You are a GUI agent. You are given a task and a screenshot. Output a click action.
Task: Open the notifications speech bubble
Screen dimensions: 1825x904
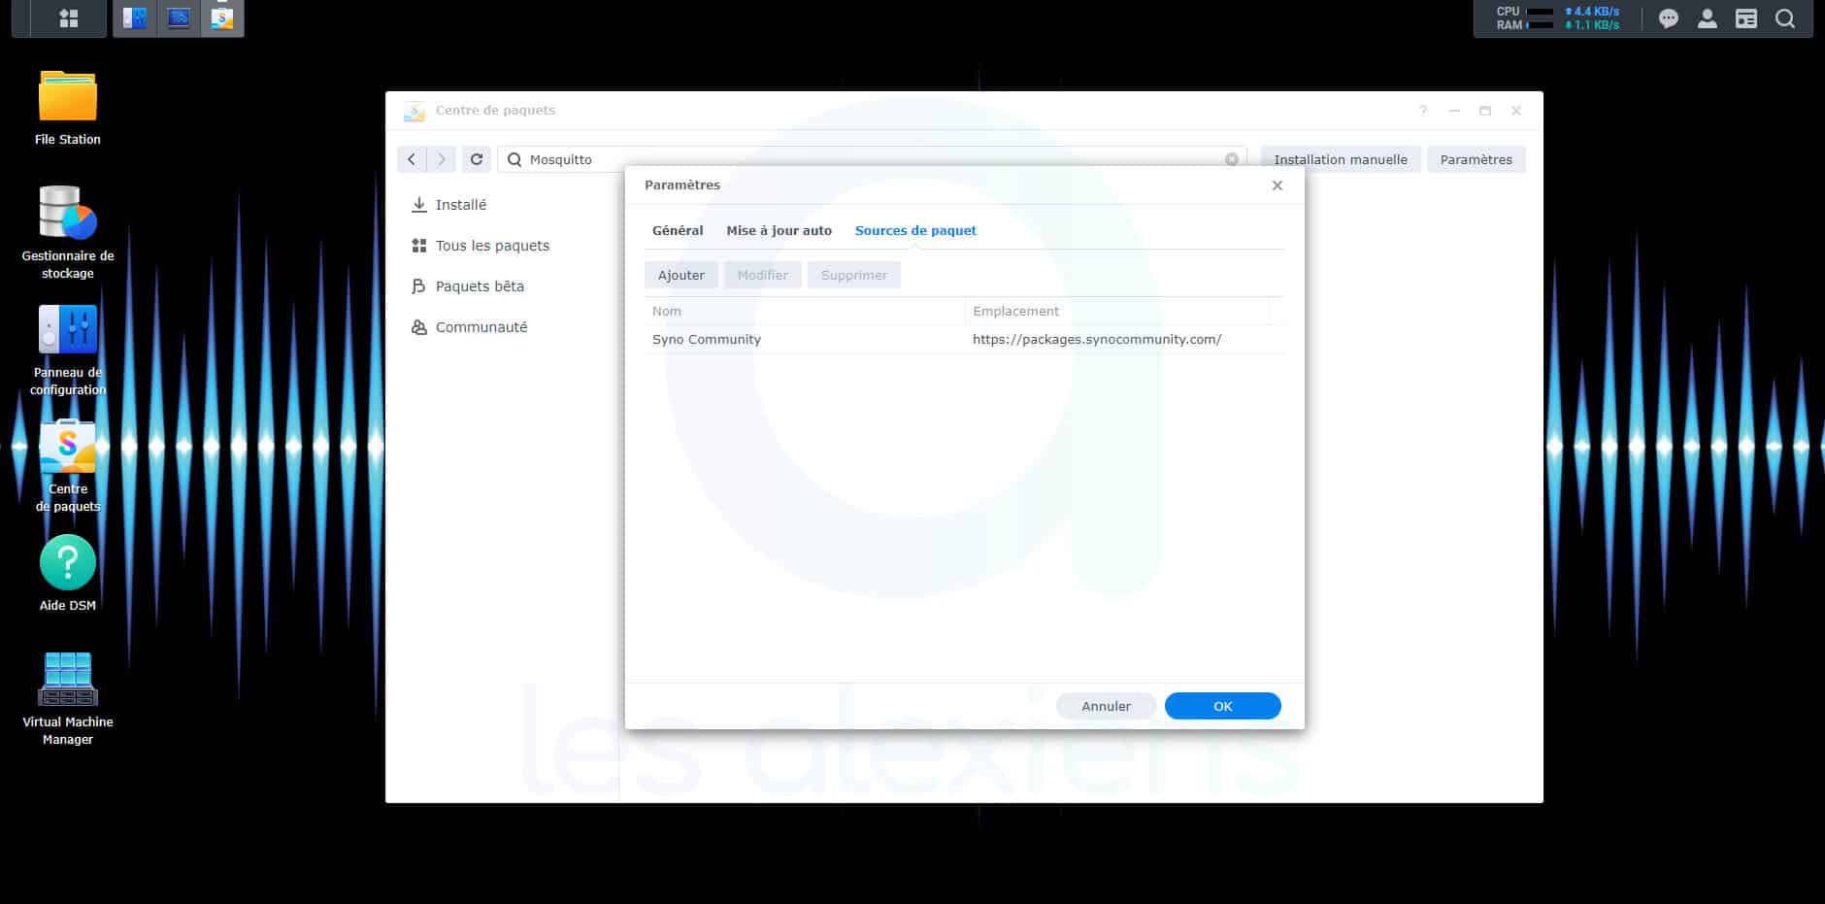[1669, 18]
